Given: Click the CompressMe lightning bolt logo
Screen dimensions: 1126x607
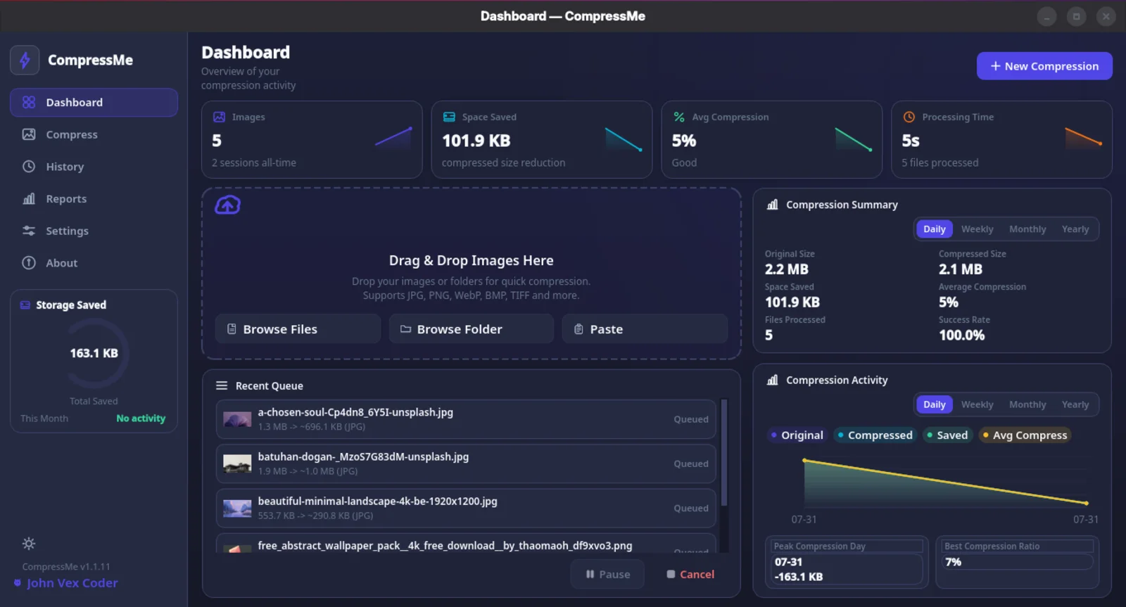Looking at the screenshot, I should point(25,60).
